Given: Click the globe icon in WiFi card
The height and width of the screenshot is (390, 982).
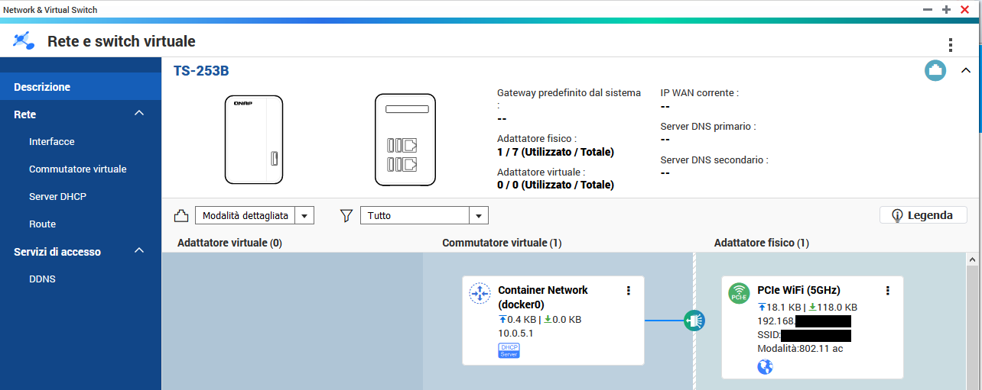Looking at the screenshot, I should click(765, 367).
